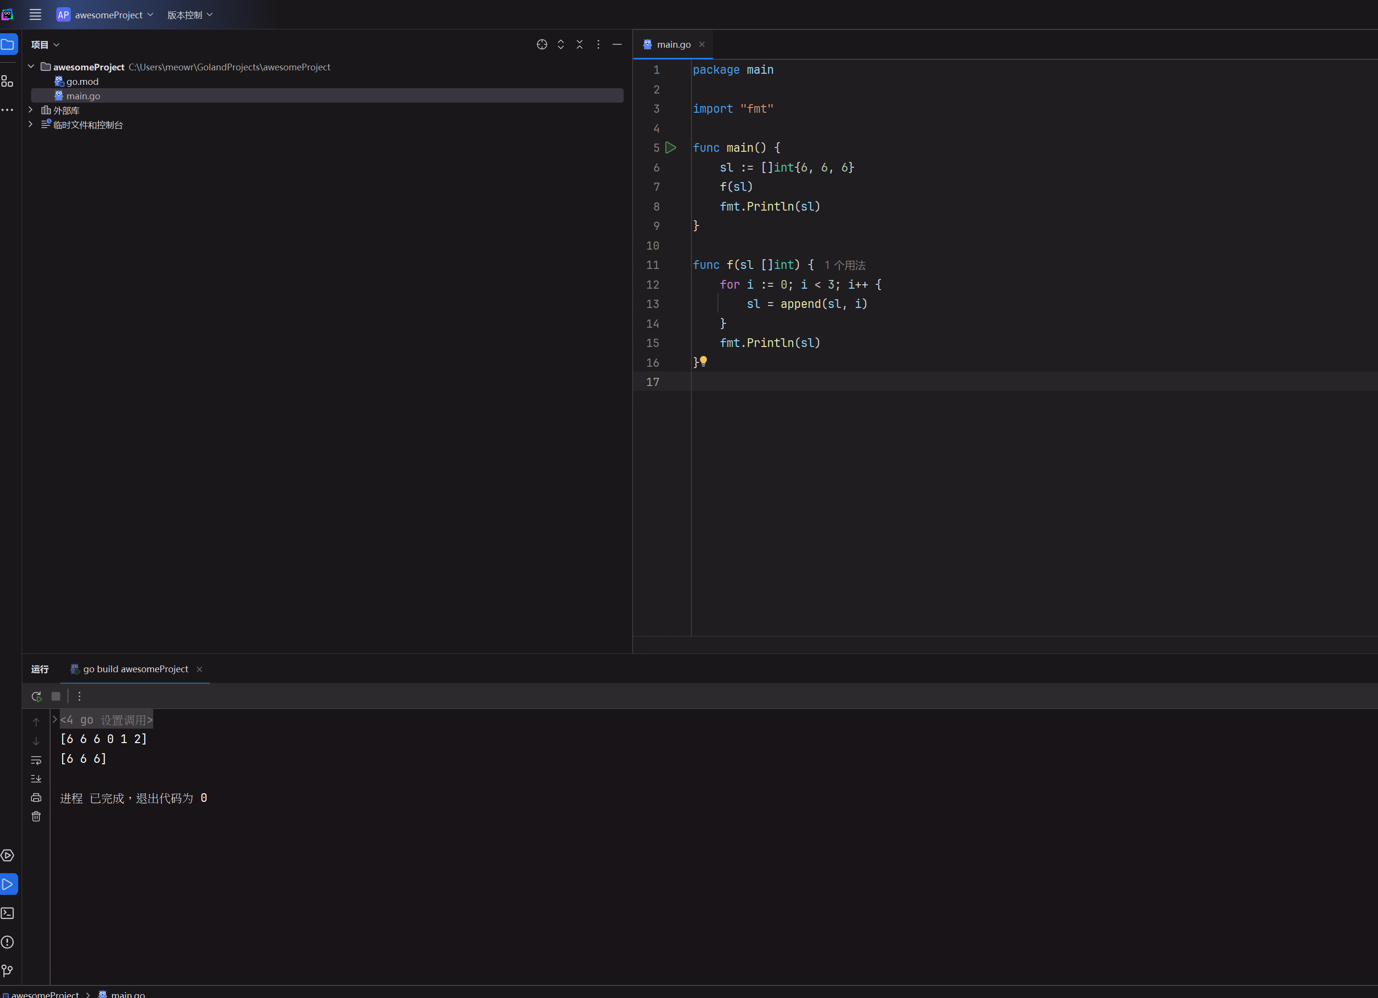Switch to go build awesomeProject run tab
This screenshot has width=1378, height=998.
[135, 669]
